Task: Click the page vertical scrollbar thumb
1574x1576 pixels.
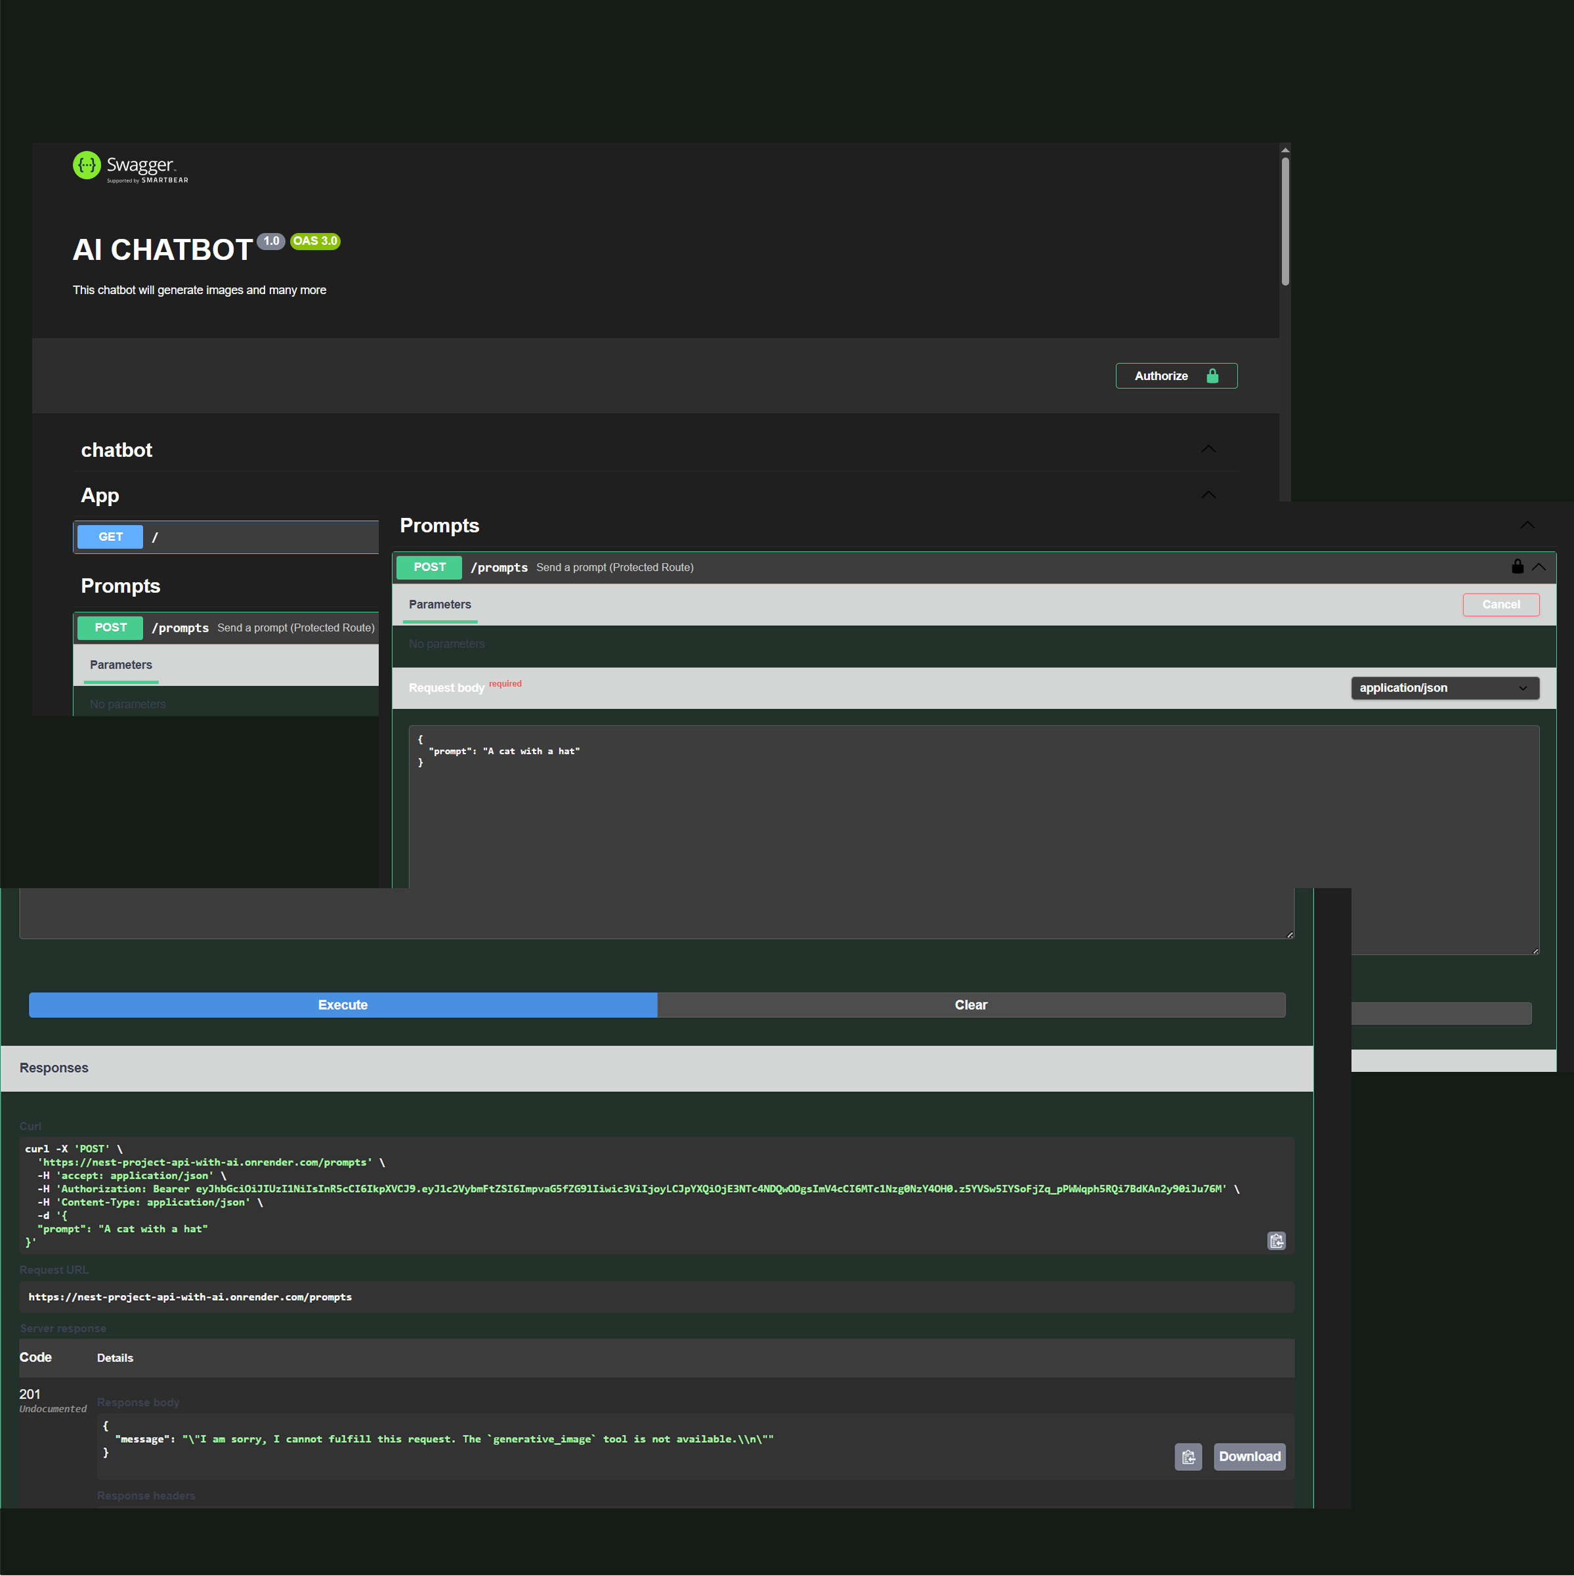Action: pyautogui.click(x=1285, y=221)
